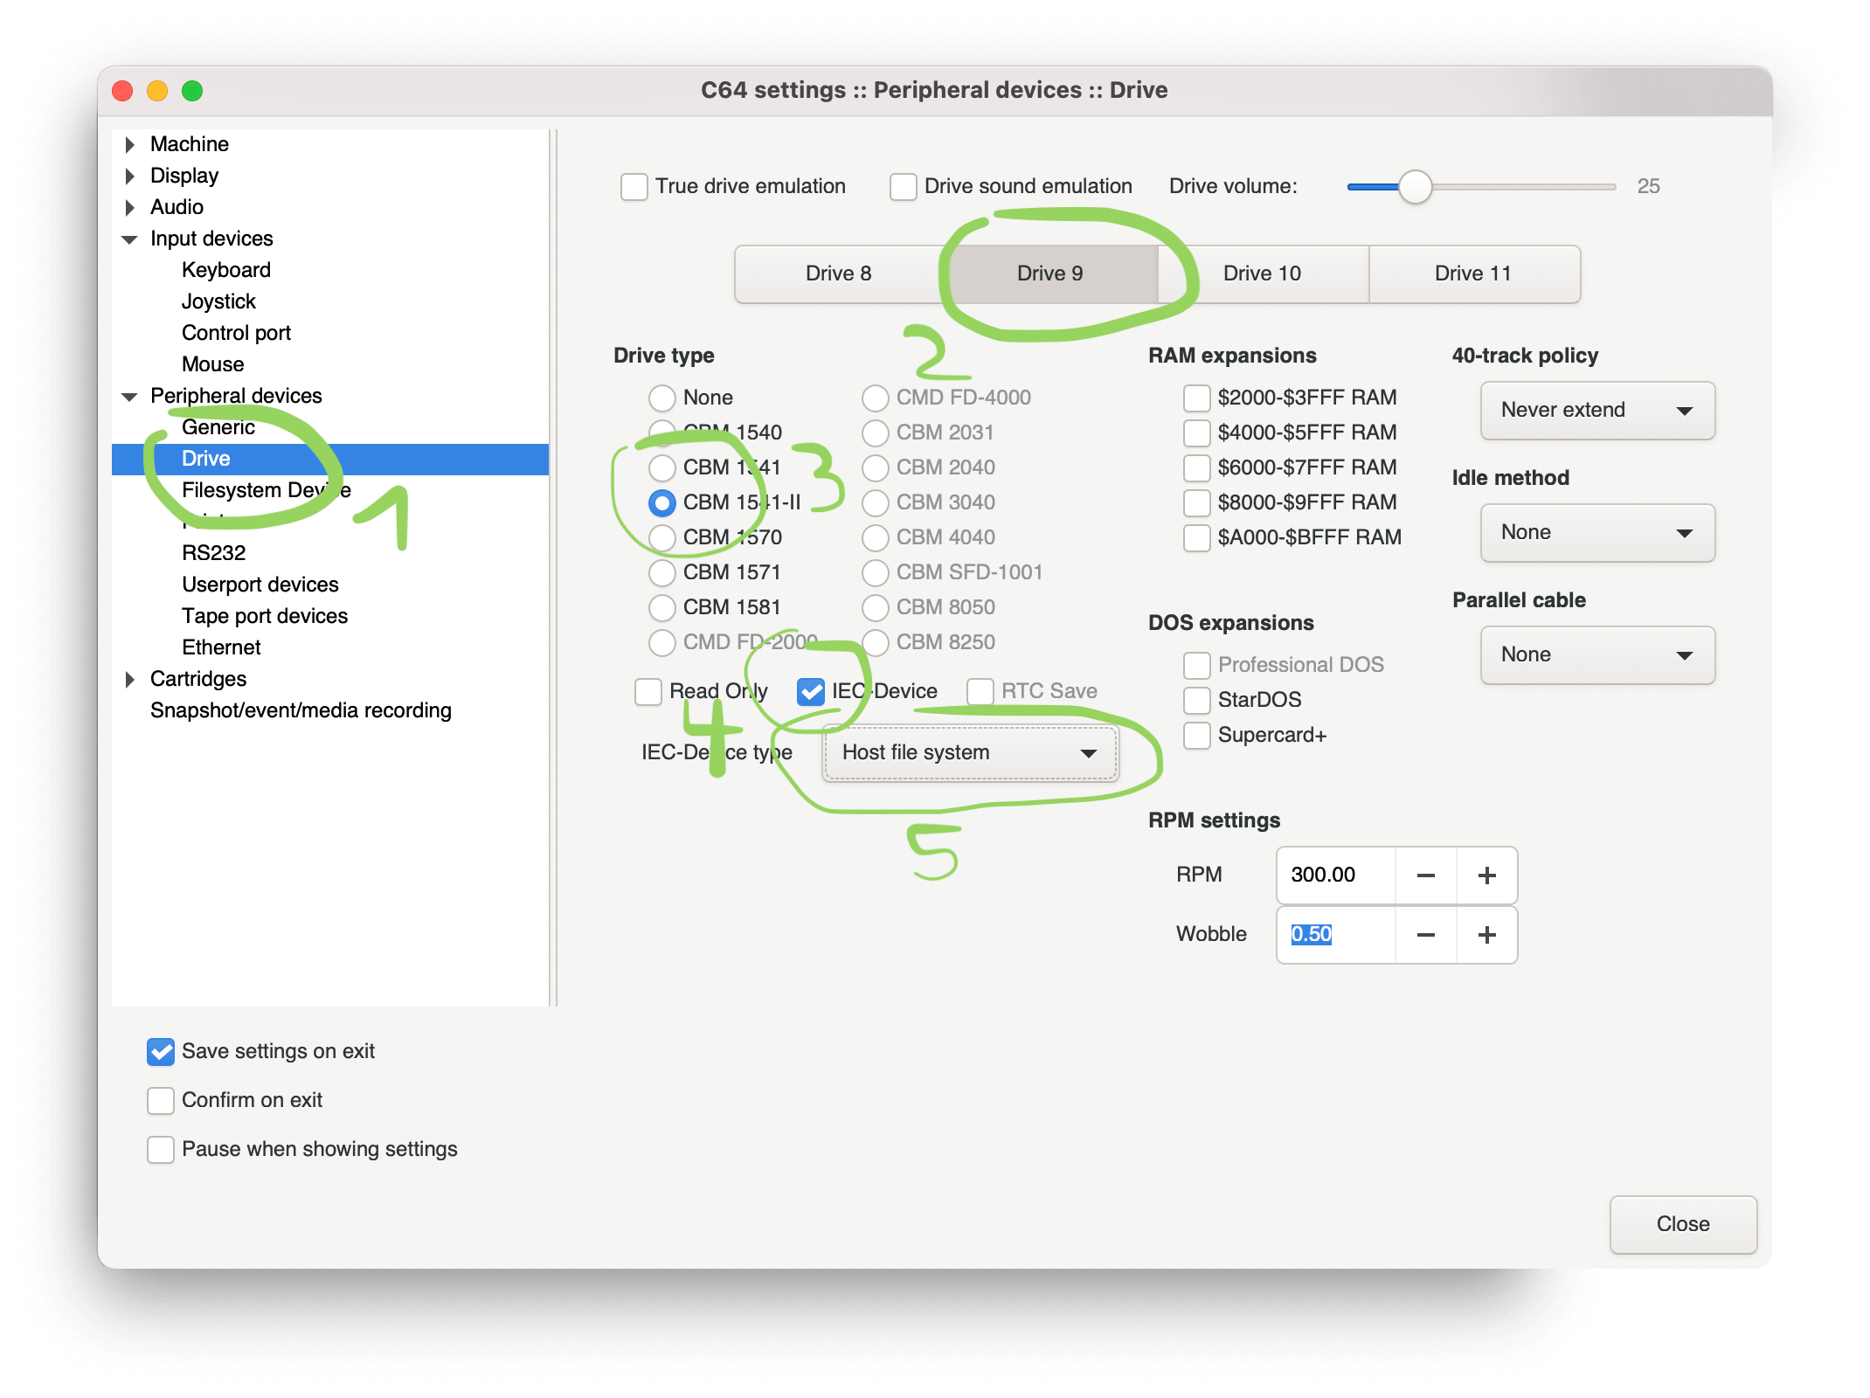Open Mouse settings in tree
The image size is (1870, 1398).
(x=212, y=364)
